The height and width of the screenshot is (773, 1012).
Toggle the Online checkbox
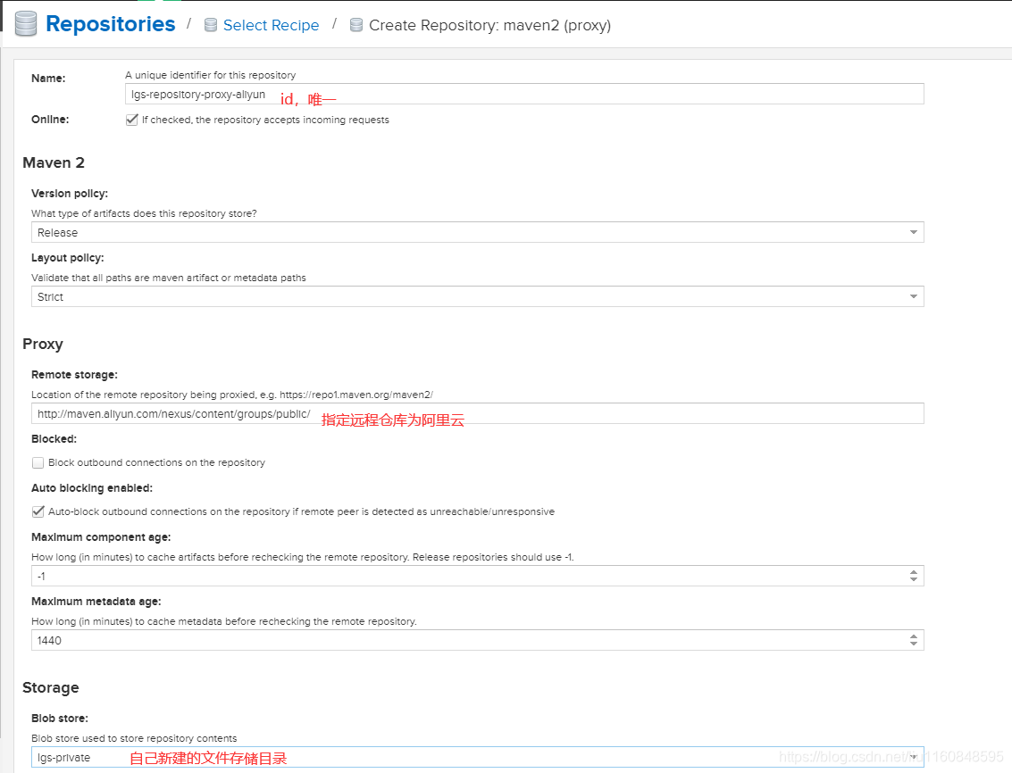(x=132, y=120)
